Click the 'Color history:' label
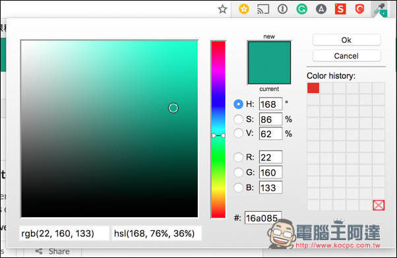 pos(331,76)
